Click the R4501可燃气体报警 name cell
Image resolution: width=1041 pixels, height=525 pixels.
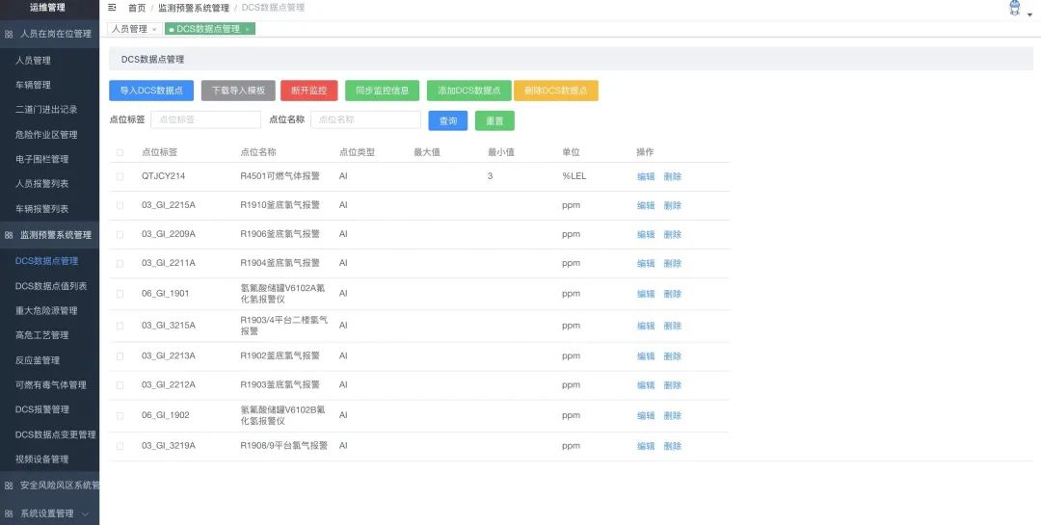280,176
